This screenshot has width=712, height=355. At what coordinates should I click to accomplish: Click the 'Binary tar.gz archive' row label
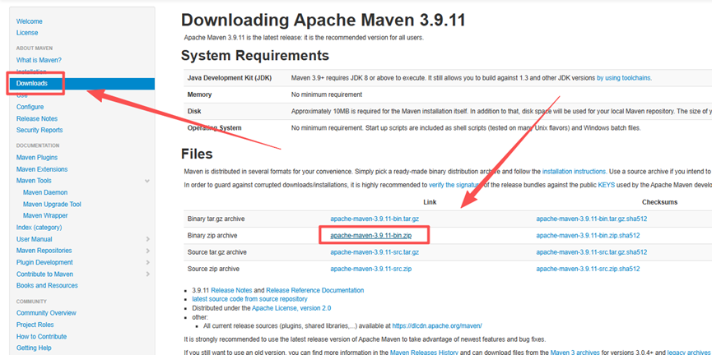(216, 219)
